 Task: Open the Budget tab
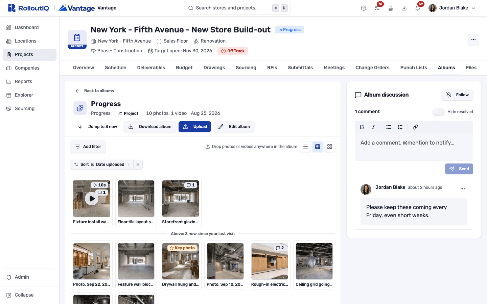[x=184, y=68]
